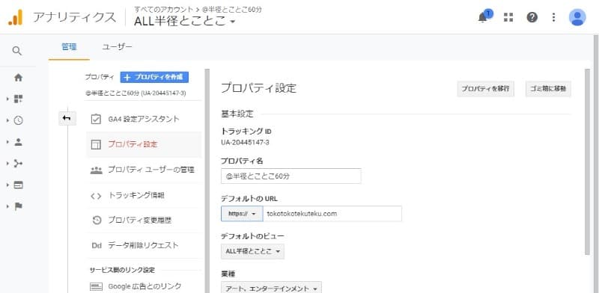Click the UA-20445147-3 tracking ID value
This screenshot has height=293, width=599.
(245, 143)
